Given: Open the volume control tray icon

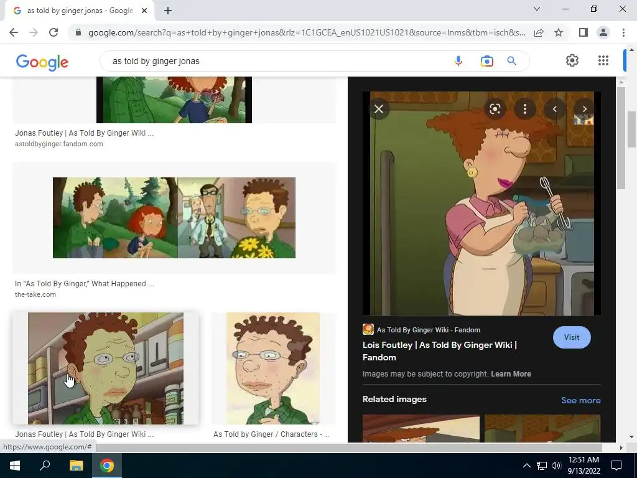Looking at the screenshot, I should [556, 466].
